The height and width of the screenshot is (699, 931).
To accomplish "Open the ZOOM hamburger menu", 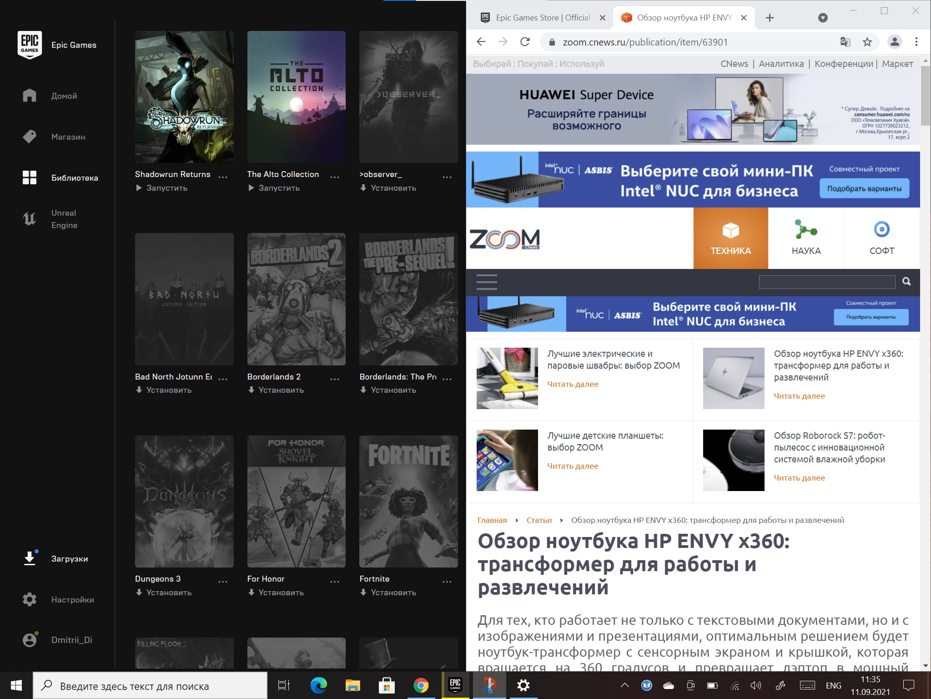I will coord(486,282).
